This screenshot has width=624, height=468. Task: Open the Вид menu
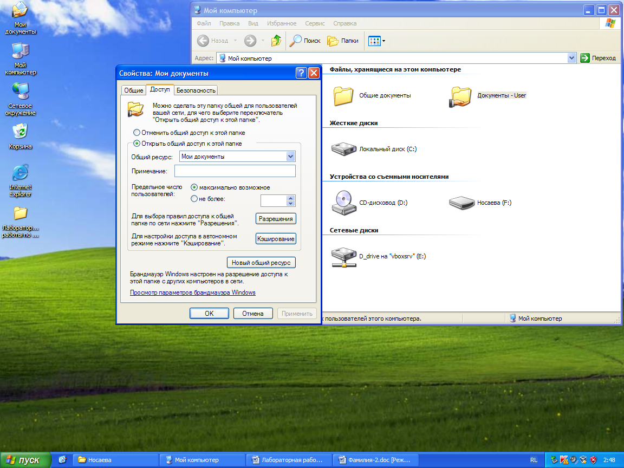coord(253,23)
